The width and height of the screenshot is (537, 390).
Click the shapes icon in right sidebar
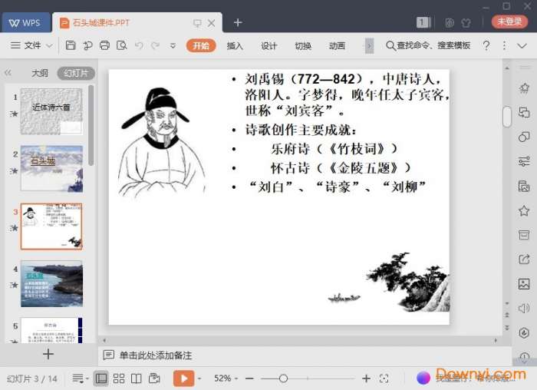click(524, 137)
